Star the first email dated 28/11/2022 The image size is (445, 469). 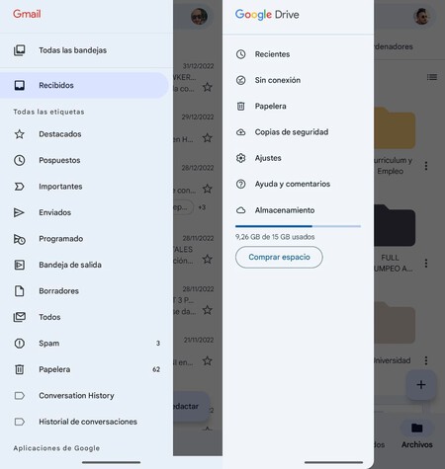pos(208,260)
